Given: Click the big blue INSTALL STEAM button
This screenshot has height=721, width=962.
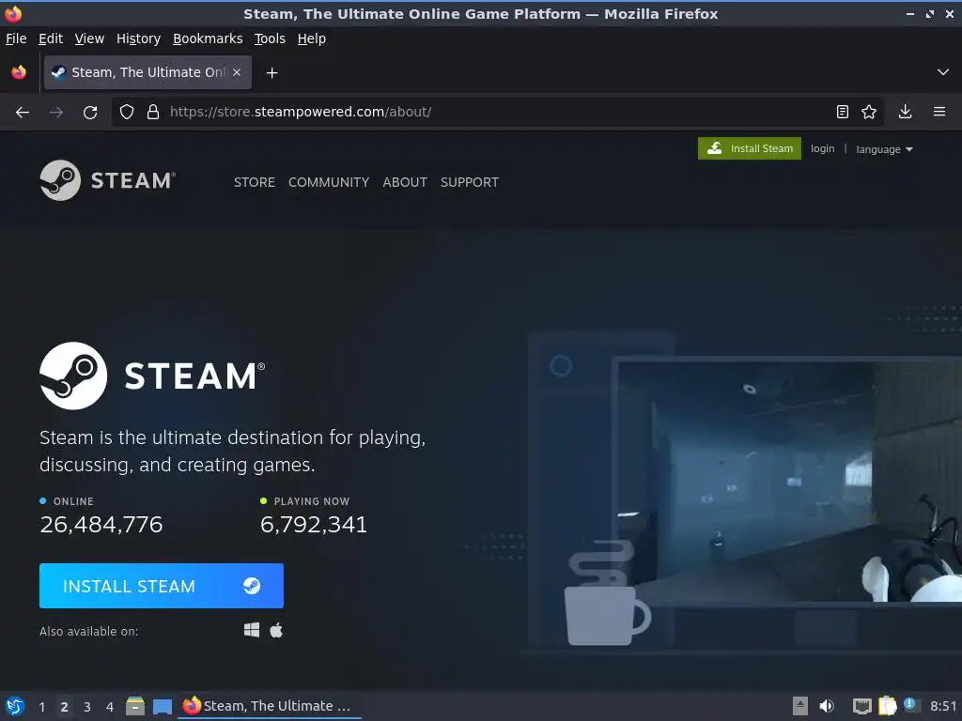Looking at the screenshot, I should [x=162, y=586].
